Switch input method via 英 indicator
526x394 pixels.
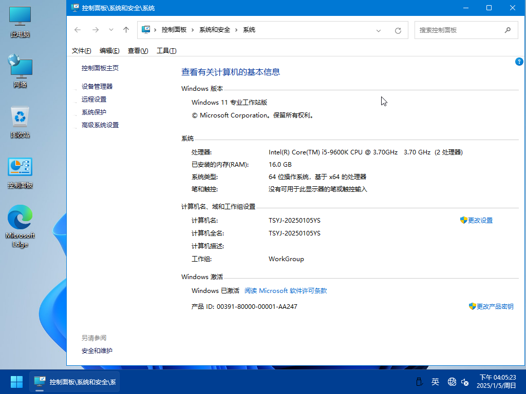pyautogui.click(x=435, y=382)
